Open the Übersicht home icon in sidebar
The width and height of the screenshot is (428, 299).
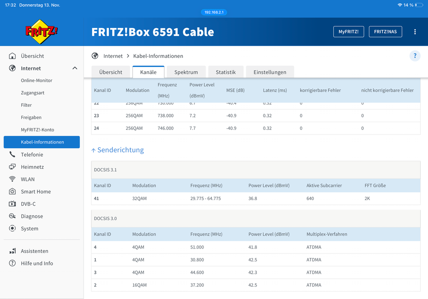point(12,56)
